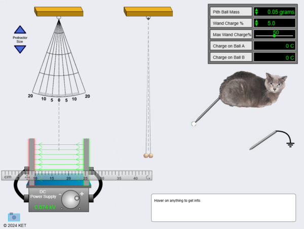The height and width of the screenshot is (229, 304).
Task: Click the Max Wand Charge% slider handle
Action: (x=274, y=35)
